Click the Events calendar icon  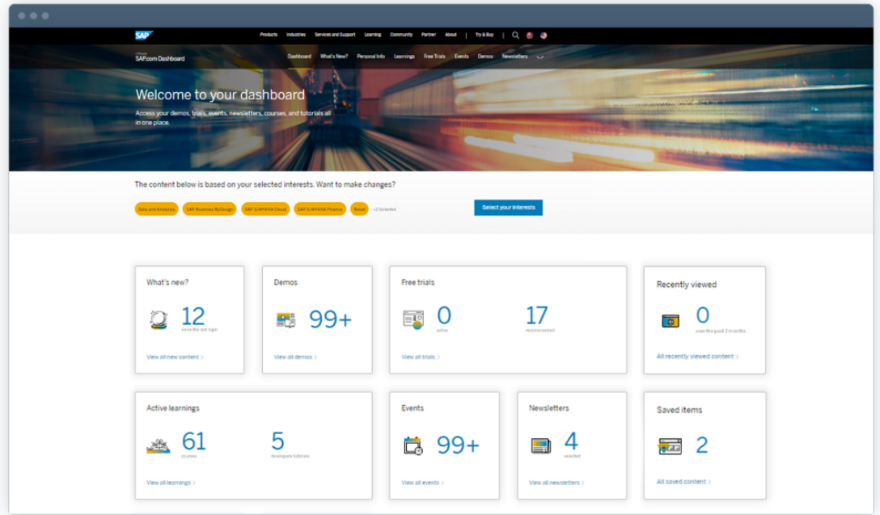pyautogui.click(x=413, y=445)
